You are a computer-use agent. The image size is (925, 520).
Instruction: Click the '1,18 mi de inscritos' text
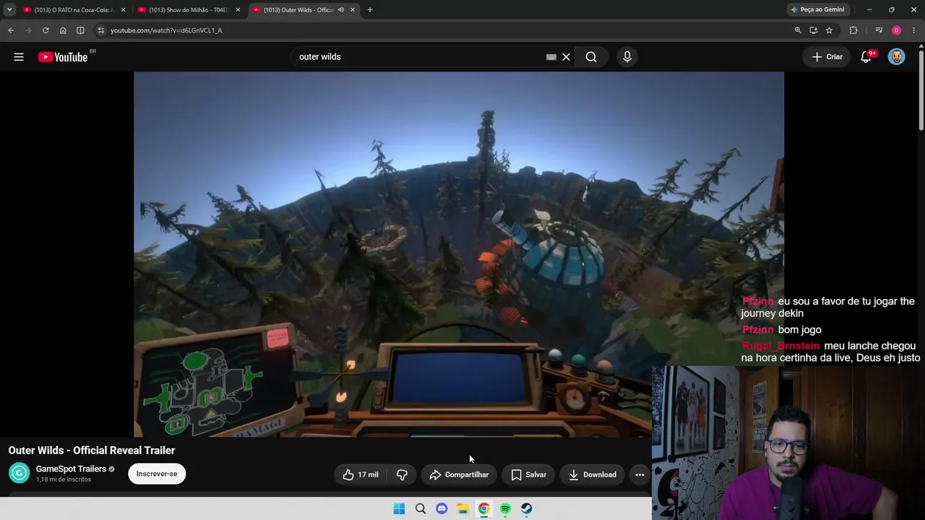64,480
